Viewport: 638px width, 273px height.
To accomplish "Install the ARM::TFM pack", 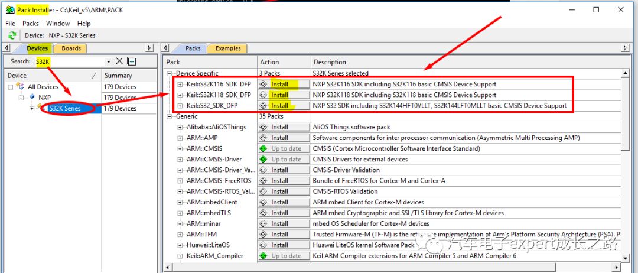I will [x=284, y=235].
